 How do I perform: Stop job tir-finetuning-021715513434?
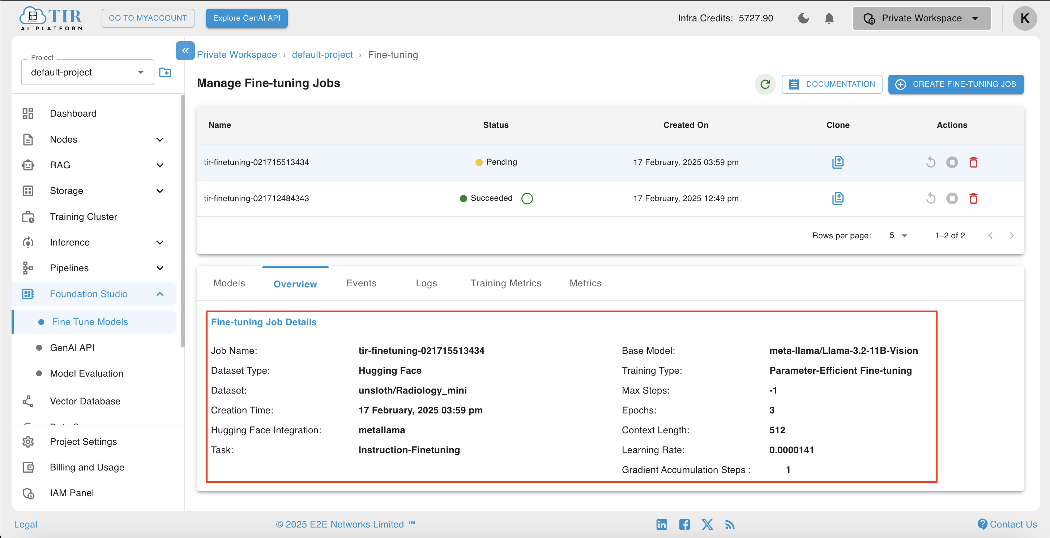pyautogui.click(x=952, y=162)
